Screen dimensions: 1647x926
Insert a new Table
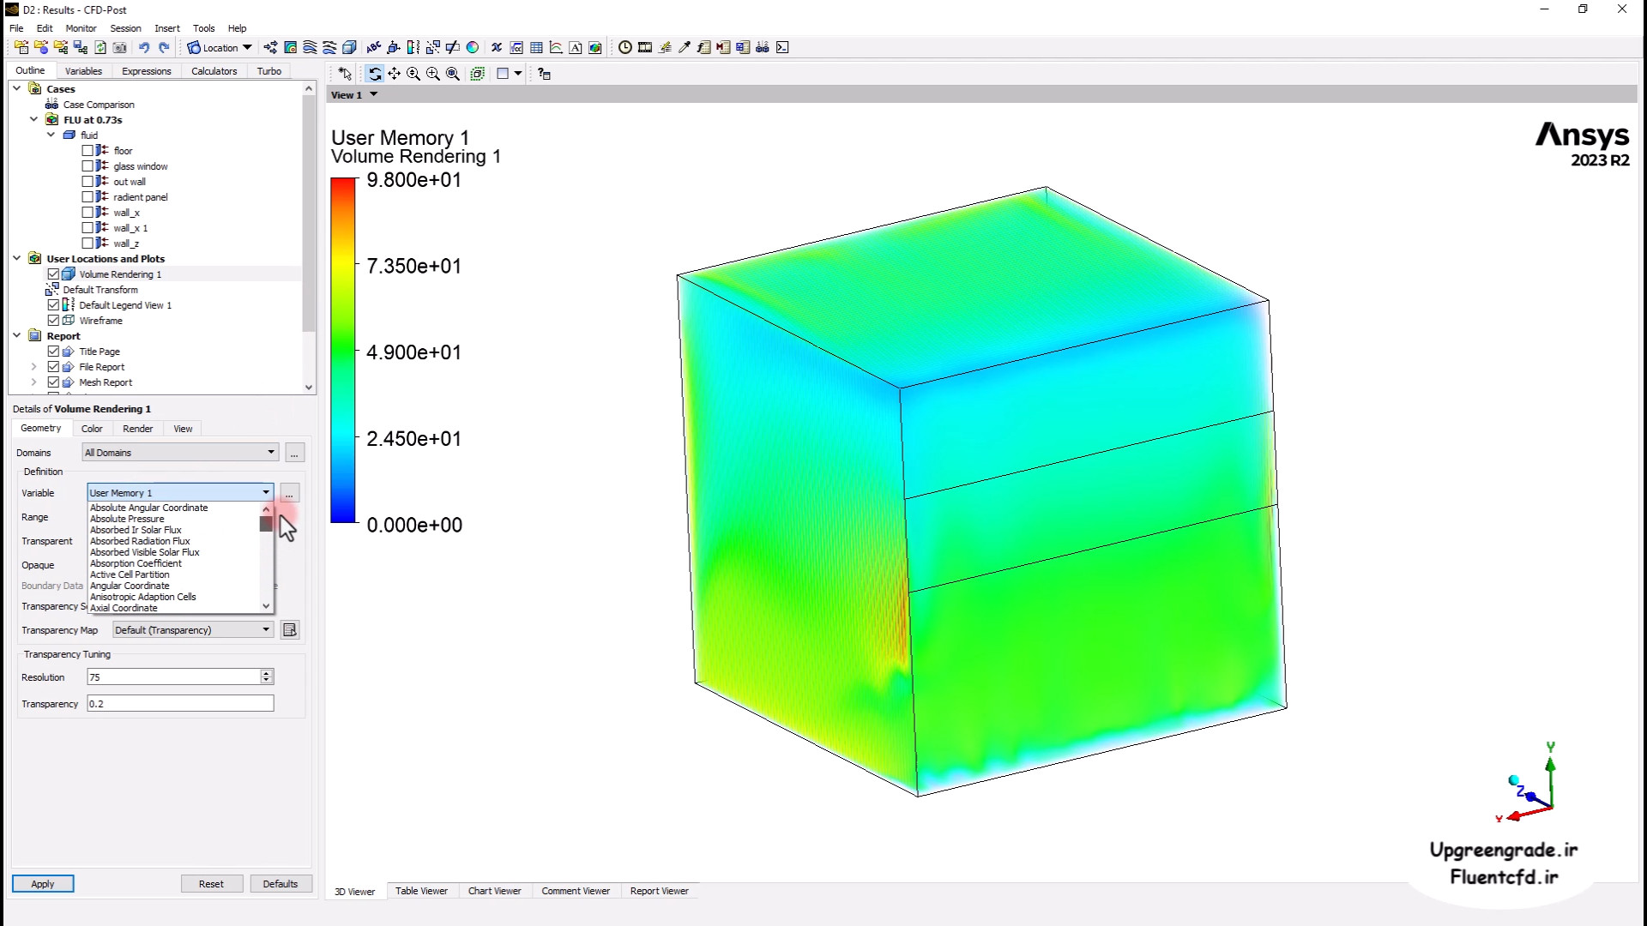pyautogui.click(x=536, y=47)
